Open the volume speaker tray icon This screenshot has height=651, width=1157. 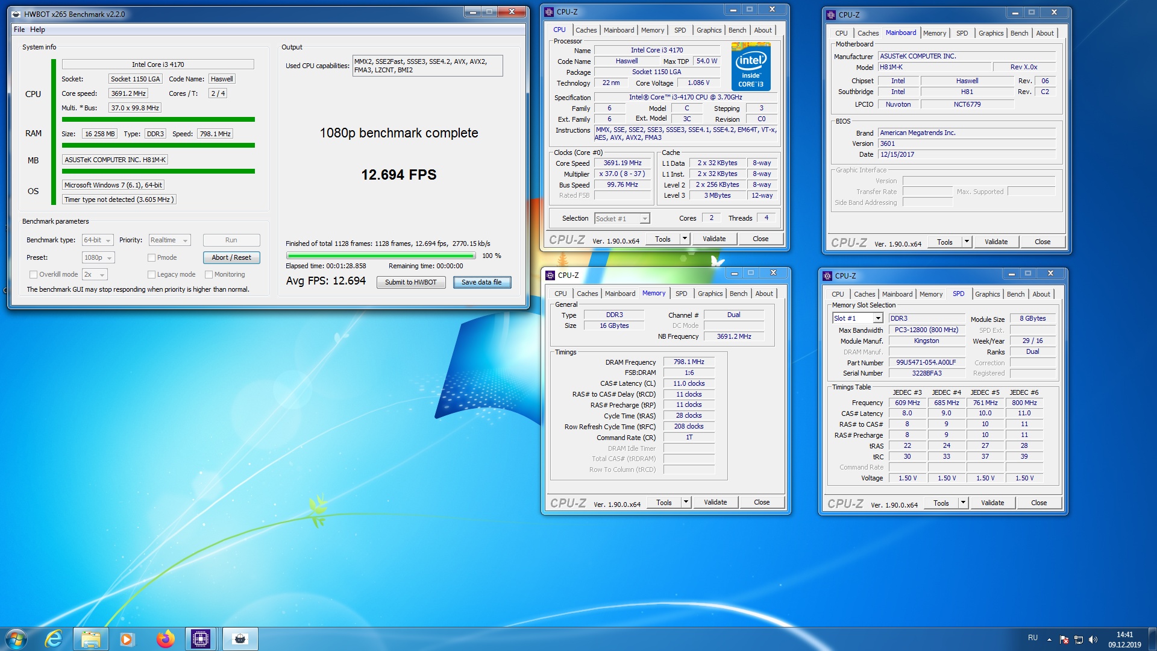tap(1093, 640)
